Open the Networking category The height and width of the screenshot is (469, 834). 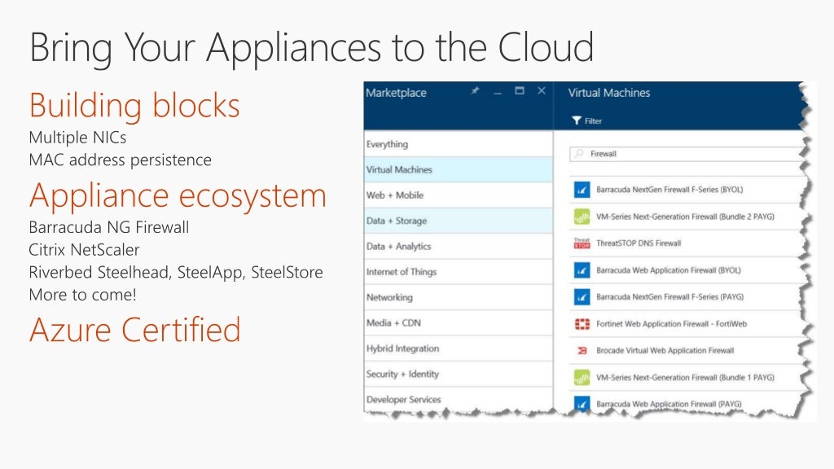point(459,297)
